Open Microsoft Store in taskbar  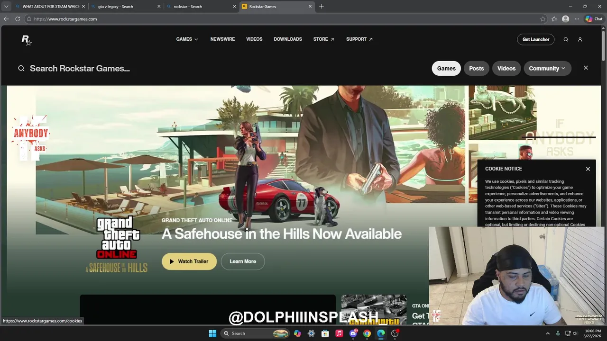click(325, 333)
